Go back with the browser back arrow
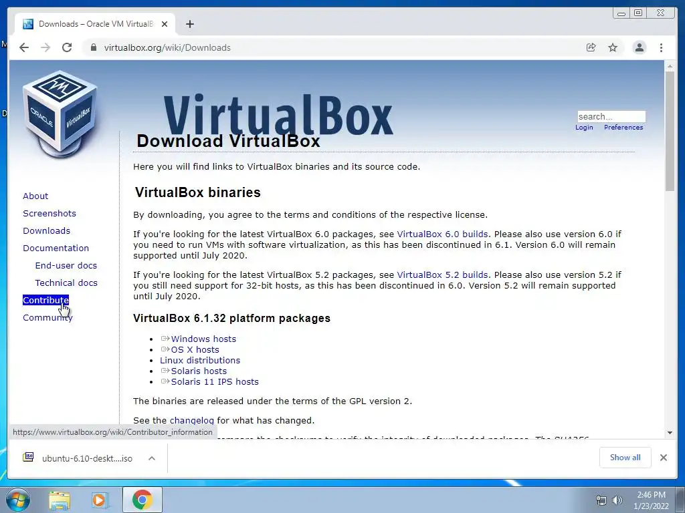The height and width of the screenshot is (513, 685). (24, 47)
